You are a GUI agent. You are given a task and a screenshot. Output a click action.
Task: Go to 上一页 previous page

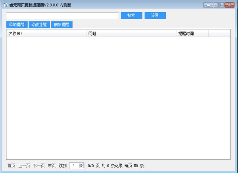tap(24, 165)
